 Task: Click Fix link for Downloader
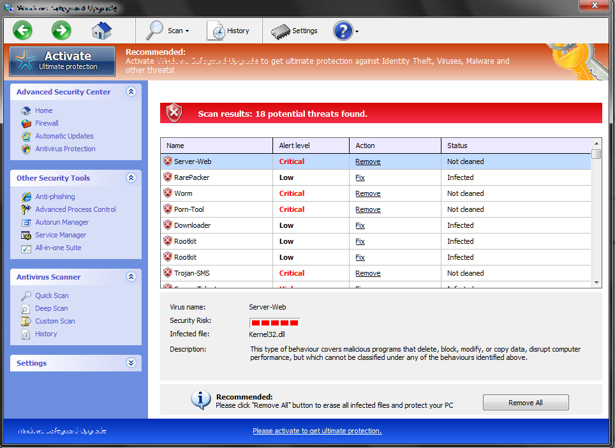pyautogui.click(x=360, y=225)
